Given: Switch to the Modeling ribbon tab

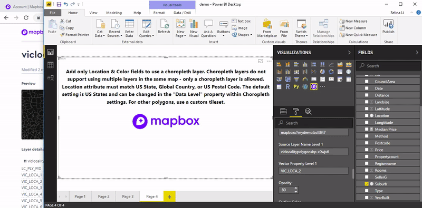Looking at the screenshot, I should coord(114,13).
